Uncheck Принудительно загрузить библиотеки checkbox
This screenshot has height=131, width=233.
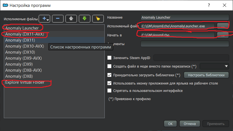(109, 75)
